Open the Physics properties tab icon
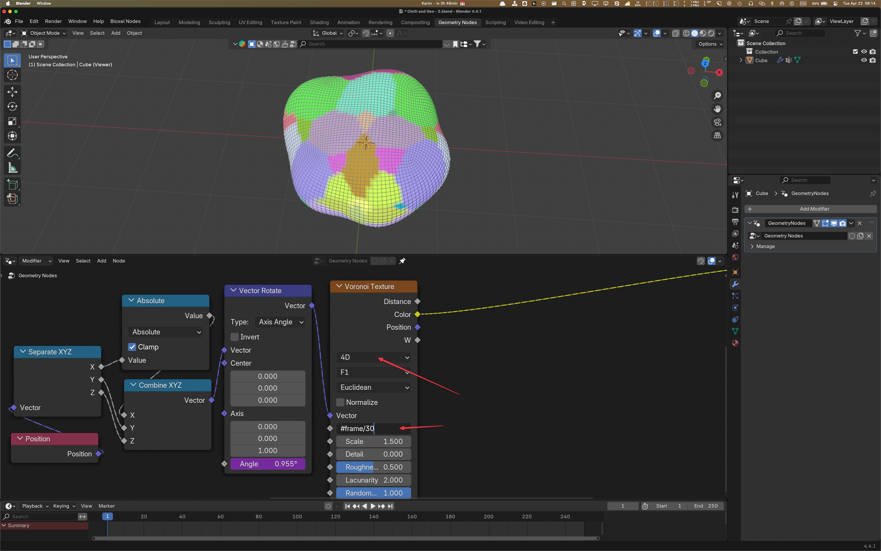The width and height of the screenshot is (881, 551). tap(735, 308)
